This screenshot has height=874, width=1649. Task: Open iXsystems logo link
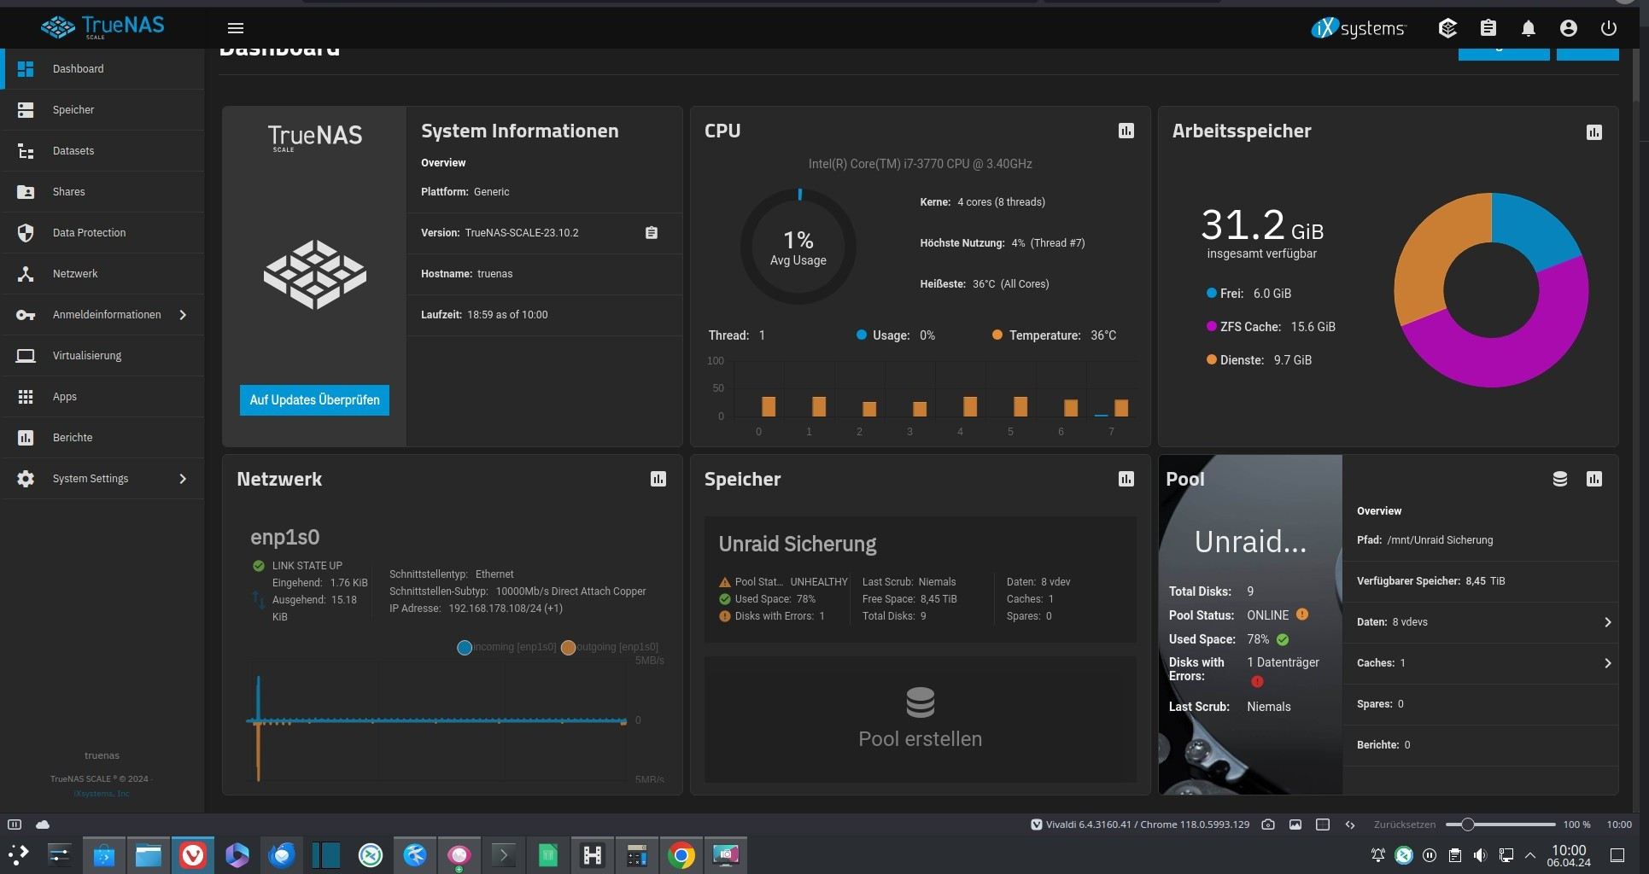1359,28
